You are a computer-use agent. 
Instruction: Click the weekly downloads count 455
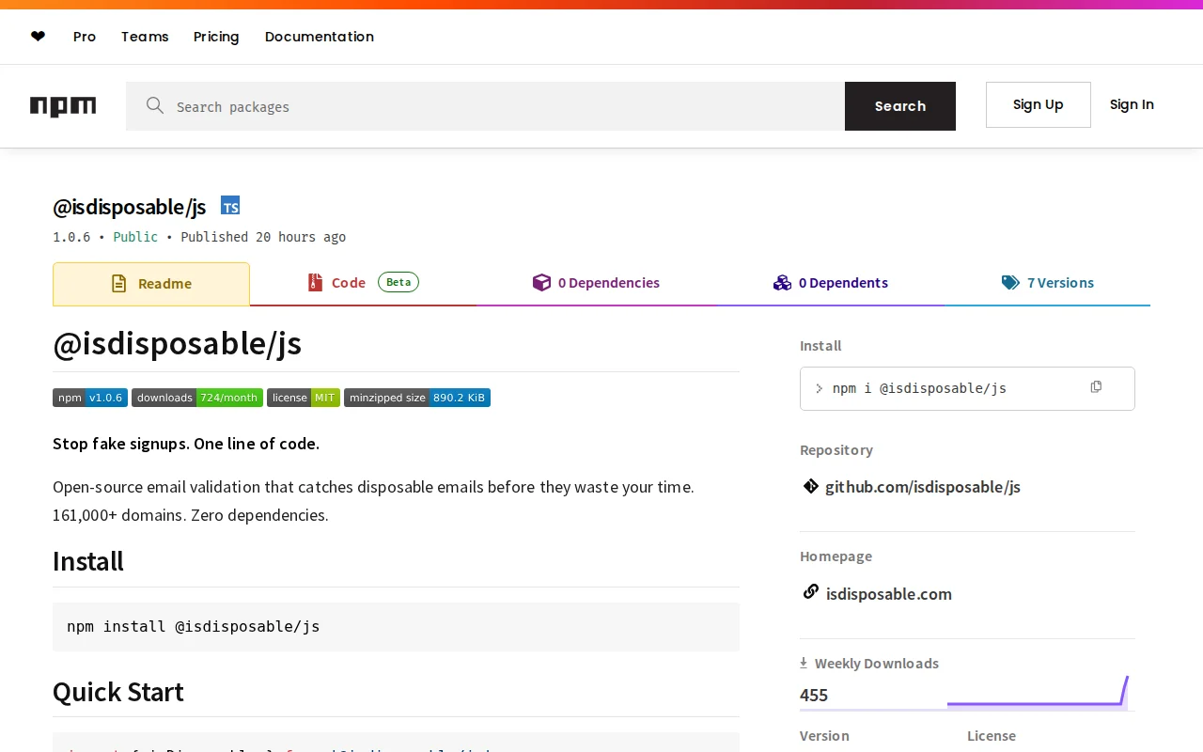tap(814, 695)
